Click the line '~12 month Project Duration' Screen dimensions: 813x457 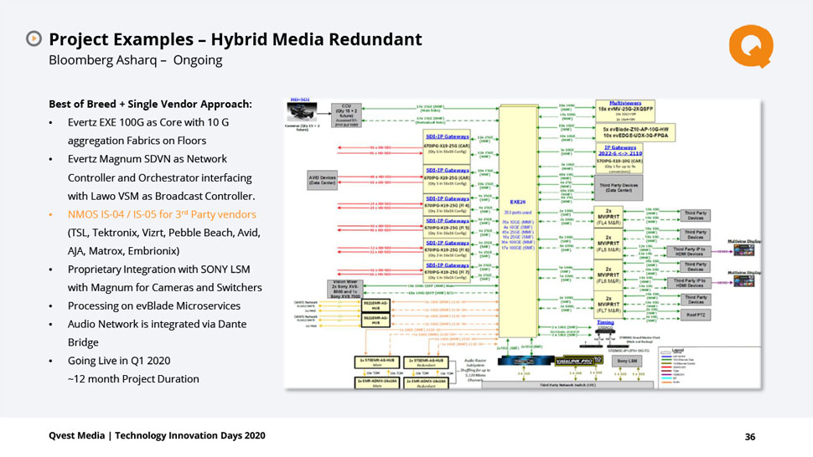133,379
